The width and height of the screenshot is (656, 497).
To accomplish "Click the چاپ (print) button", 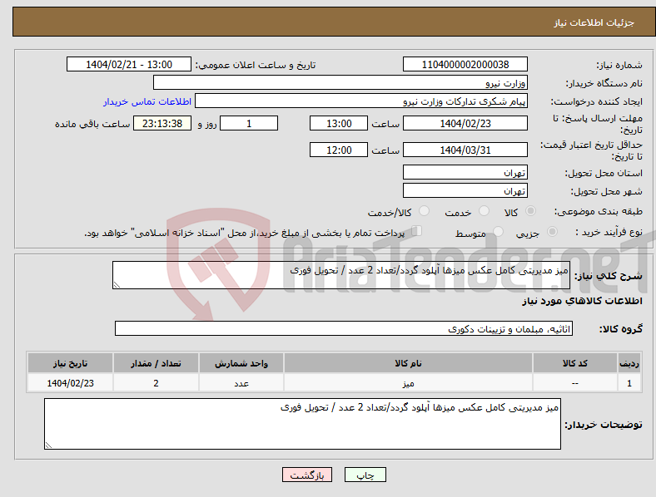I will (365, 475).
